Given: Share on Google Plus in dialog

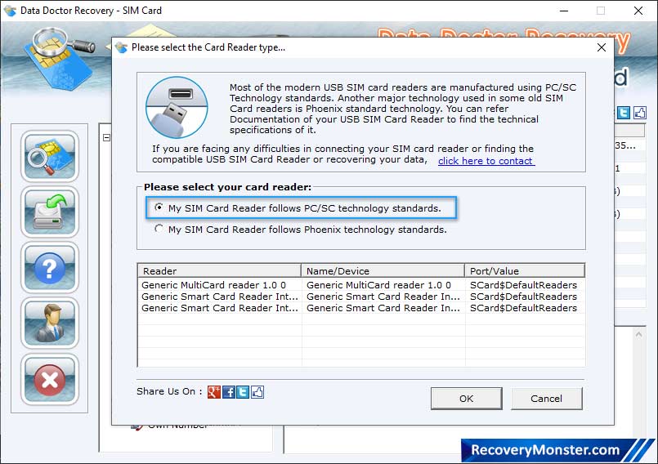Looking at the screenshot, I should pyautogui.click(x=214, y=392).
